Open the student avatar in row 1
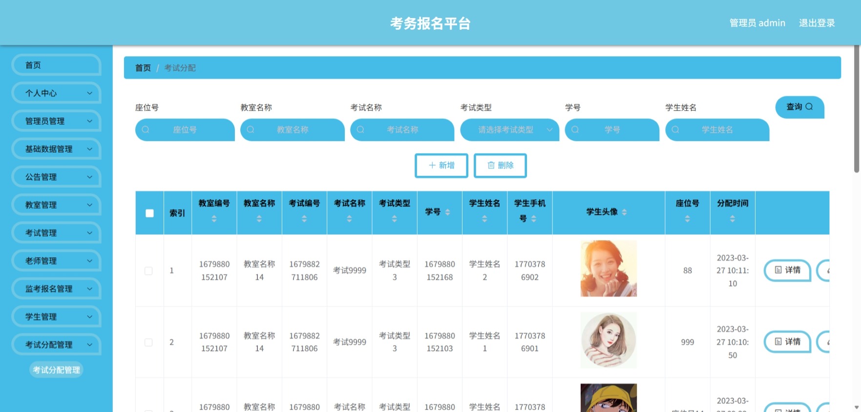 pyautogui.click(x=609, y=268)
